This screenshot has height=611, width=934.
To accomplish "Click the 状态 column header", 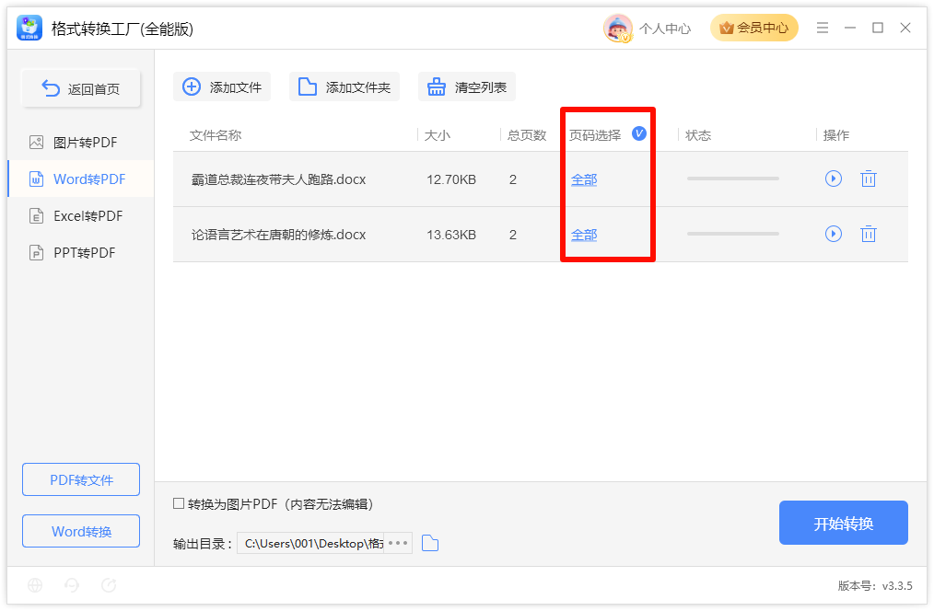I will (697, 135).
